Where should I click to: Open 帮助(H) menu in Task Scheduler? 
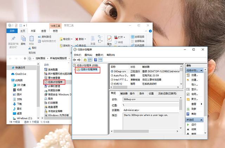110,55
